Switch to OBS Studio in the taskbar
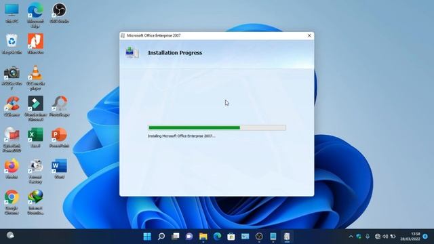 (x=259, y=237)
